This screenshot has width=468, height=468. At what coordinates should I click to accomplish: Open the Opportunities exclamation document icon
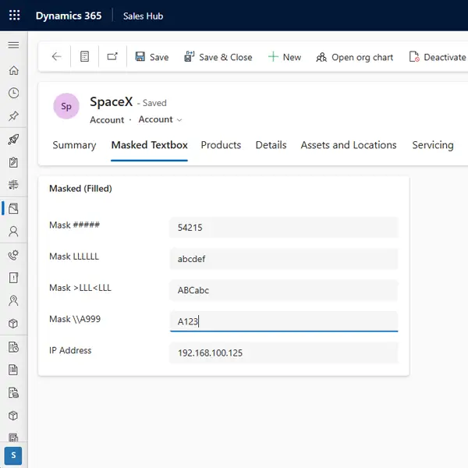(x=13, y=278)
